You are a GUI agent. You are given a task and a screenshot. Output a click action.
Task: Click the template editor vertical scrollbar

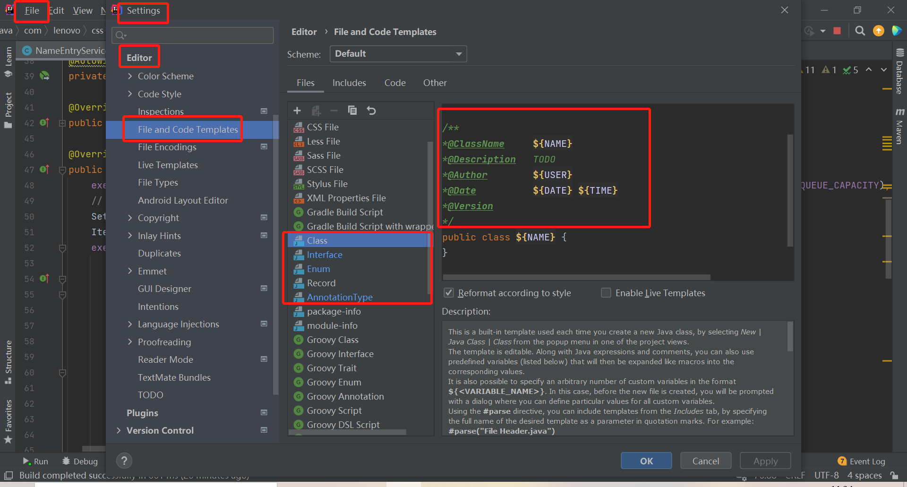click(790, 190)
